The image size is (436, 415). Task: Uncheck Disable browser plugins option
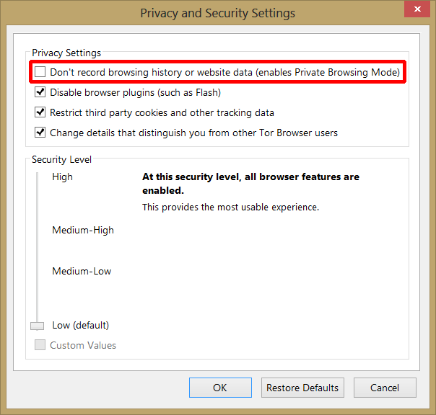coord(40,92)
